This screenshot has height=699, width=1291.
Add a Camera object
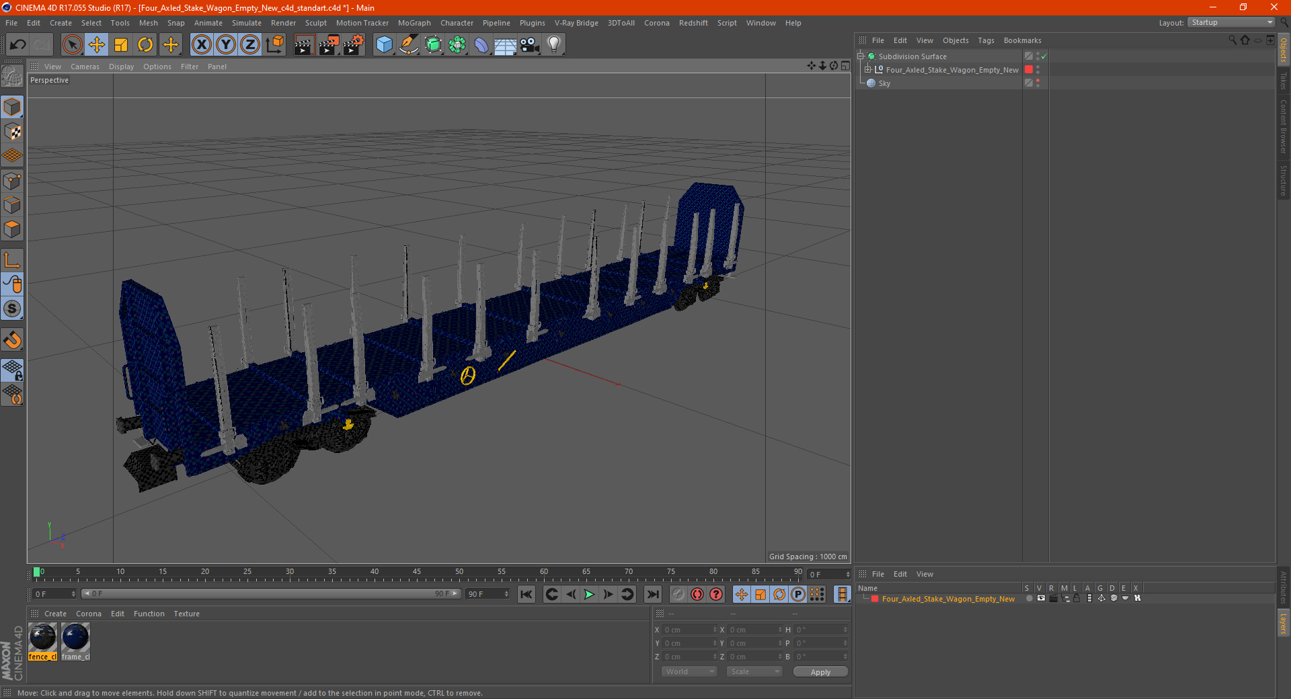(x=530, y=45)
